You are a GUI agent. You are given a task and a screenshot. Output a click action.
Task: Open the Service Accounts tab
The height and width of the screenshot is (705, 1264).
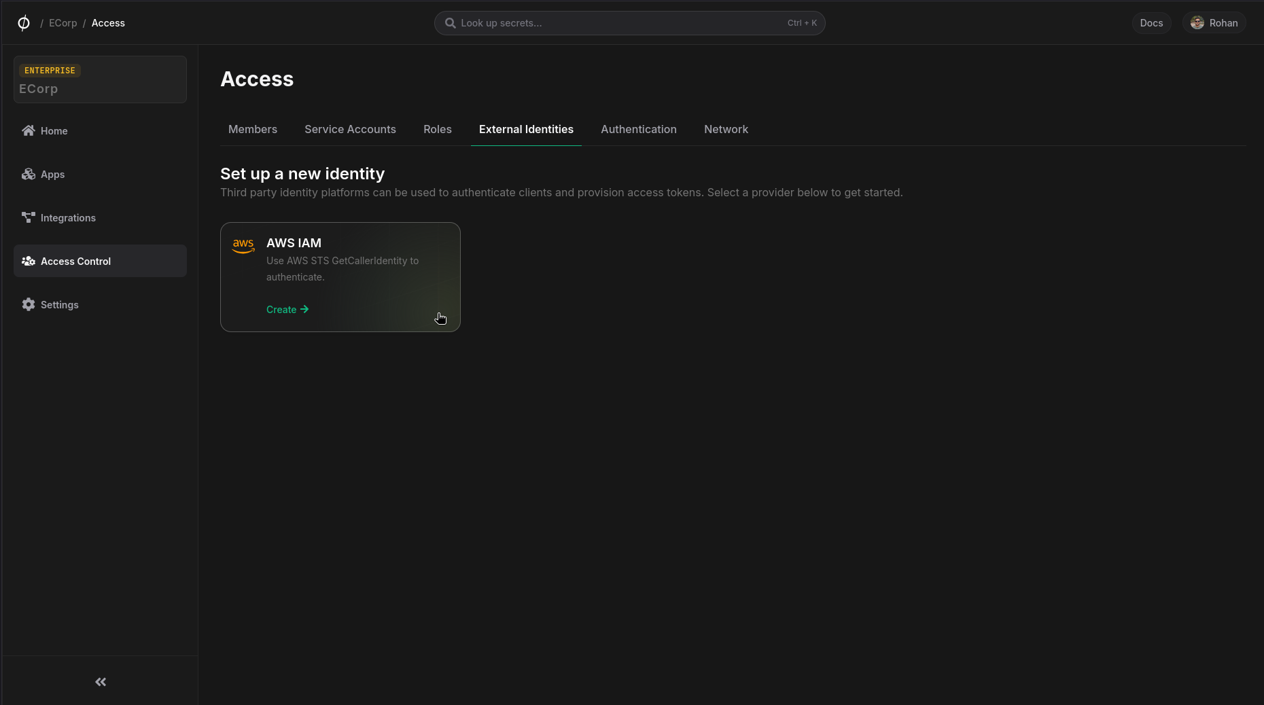tap(350, 129)
